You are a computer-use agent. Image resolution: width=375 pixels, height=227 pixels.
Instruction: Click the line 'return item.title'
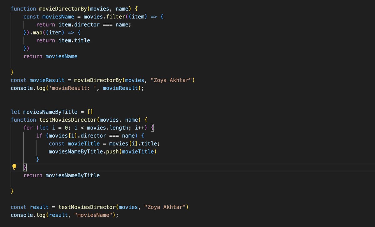pos(63,40)
